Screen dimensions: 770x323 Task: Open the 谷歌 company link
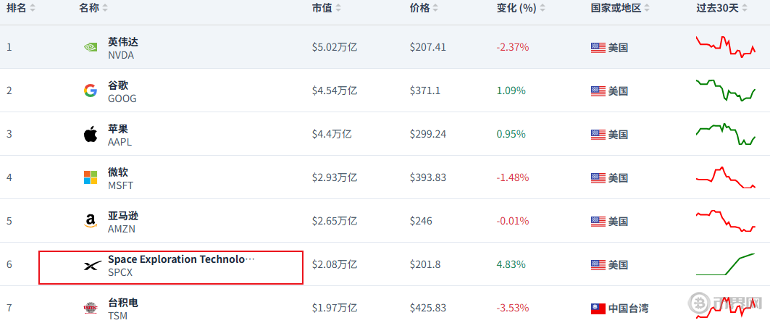pyautogui.click(x=118, y=85)
